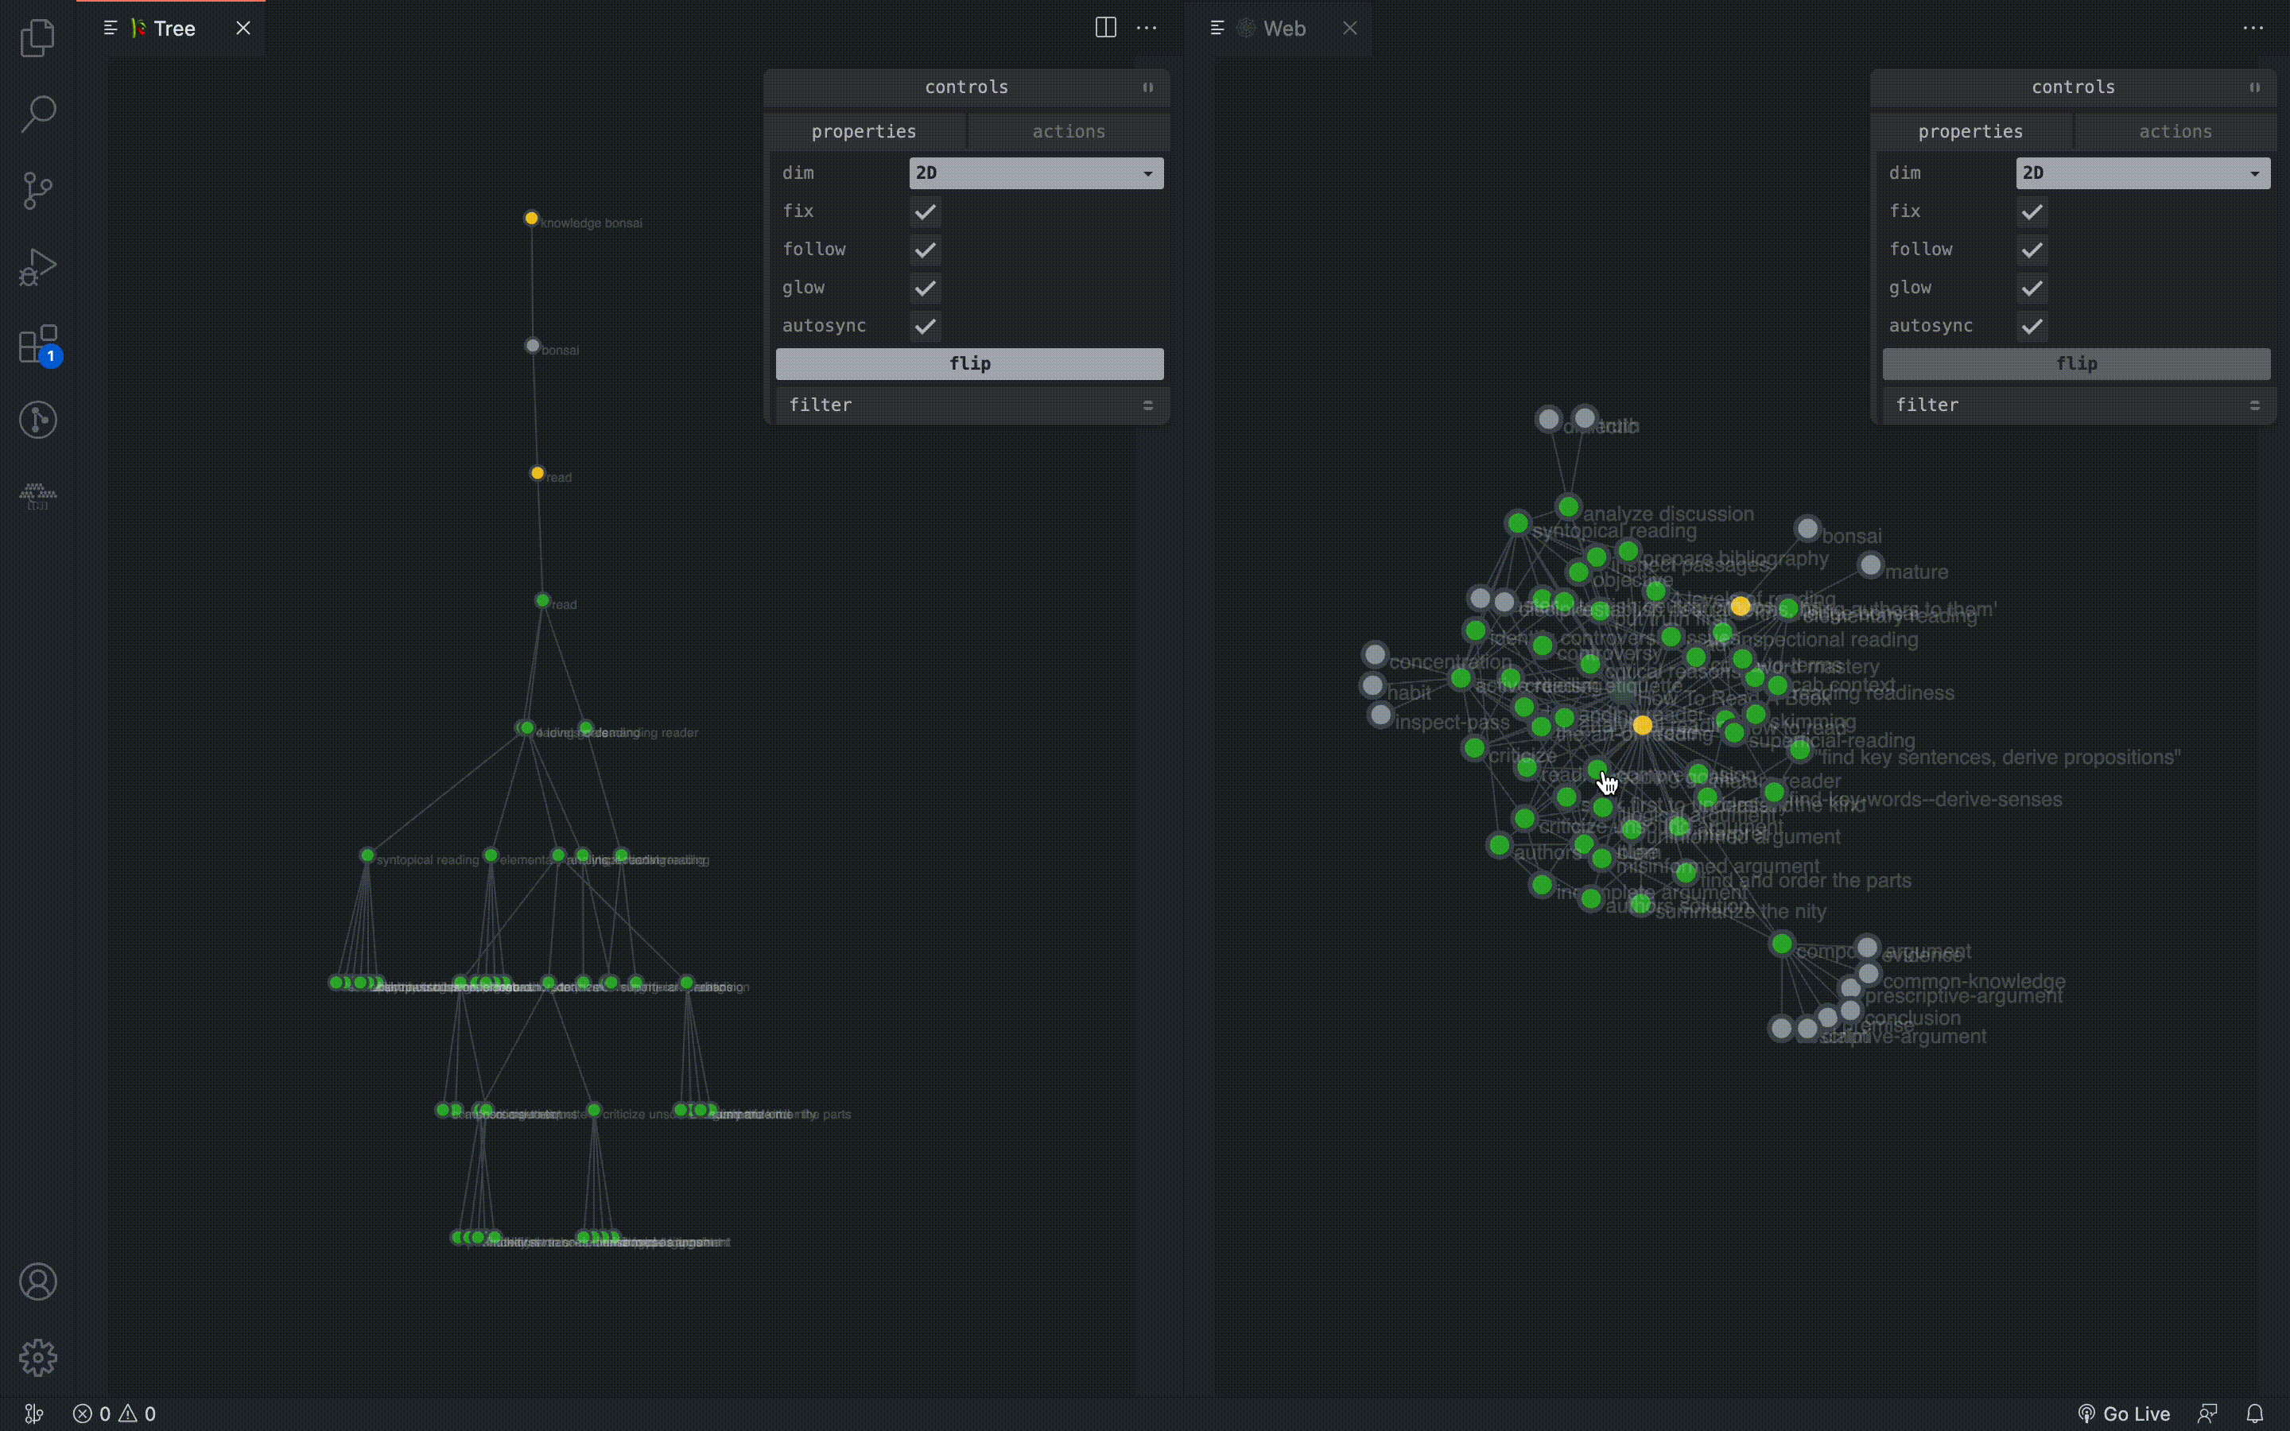
Task: Click the flip button in Web controls
Action: point(2077,363)
